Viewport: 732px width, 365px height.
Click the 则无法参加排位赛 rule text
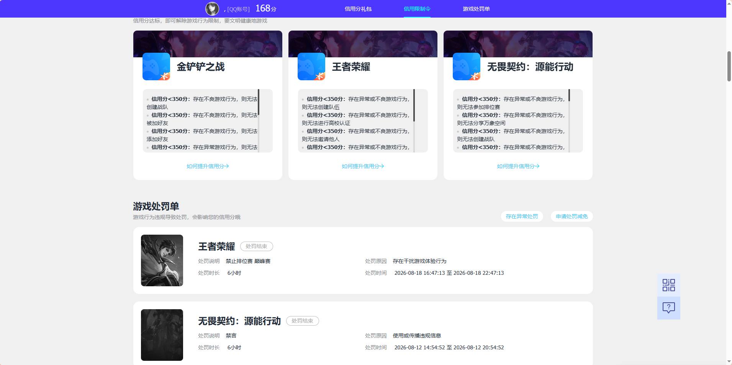tap(478, 107)
